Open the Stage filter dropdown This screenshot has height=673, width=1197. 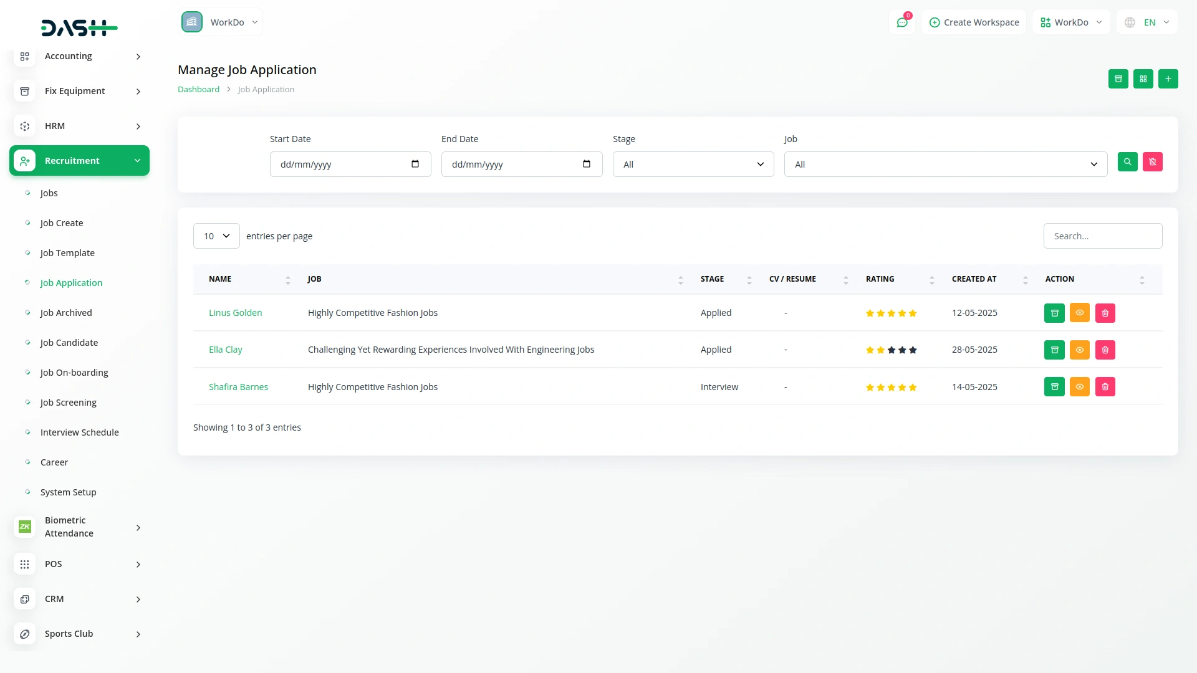click(x=693, y=165)
